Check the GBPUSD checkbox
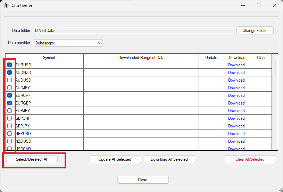This screenshot has width=283, height=192. tap(10, 134)
